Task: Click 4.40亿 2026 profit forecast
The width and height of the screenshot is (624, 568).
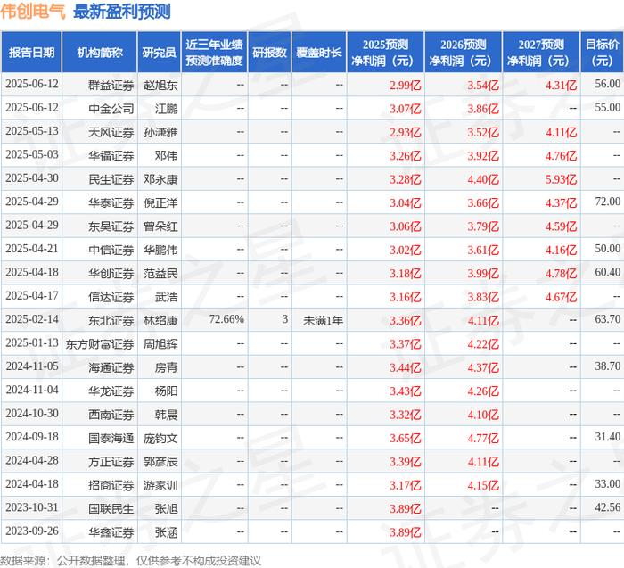Action: 483,178
